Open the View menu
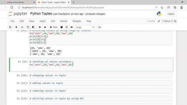Image resolution: width=187 pixels, height=105 pixels. pyautogui.click(x=32, y=21)
